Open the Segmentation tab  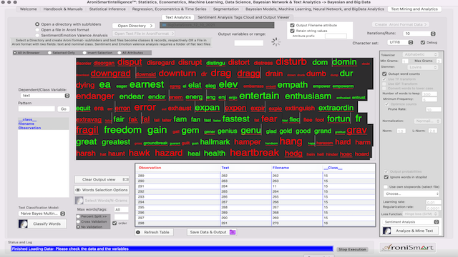coord(226,9)
